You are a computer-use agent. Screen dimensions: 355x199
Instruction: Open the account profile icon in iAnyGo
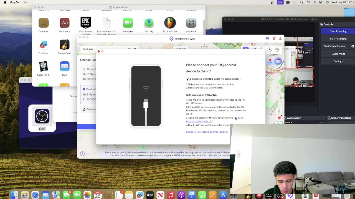280,38
